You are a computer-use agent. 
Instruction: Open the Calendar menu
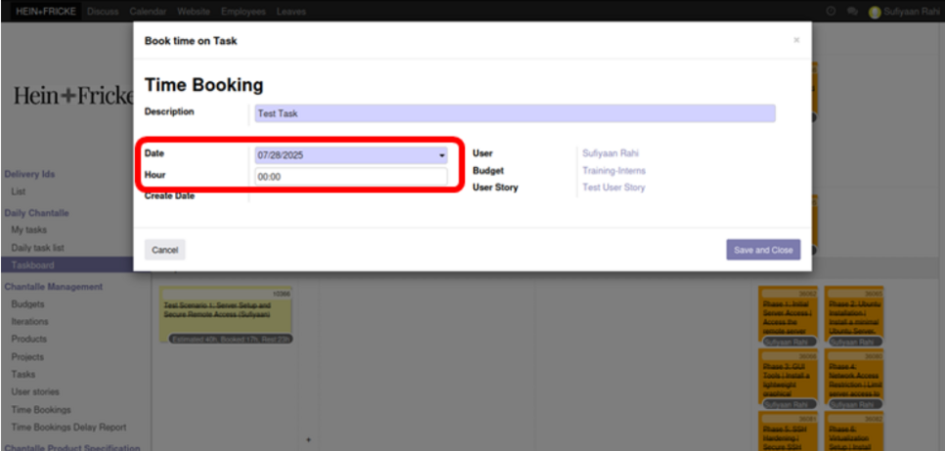148,12
